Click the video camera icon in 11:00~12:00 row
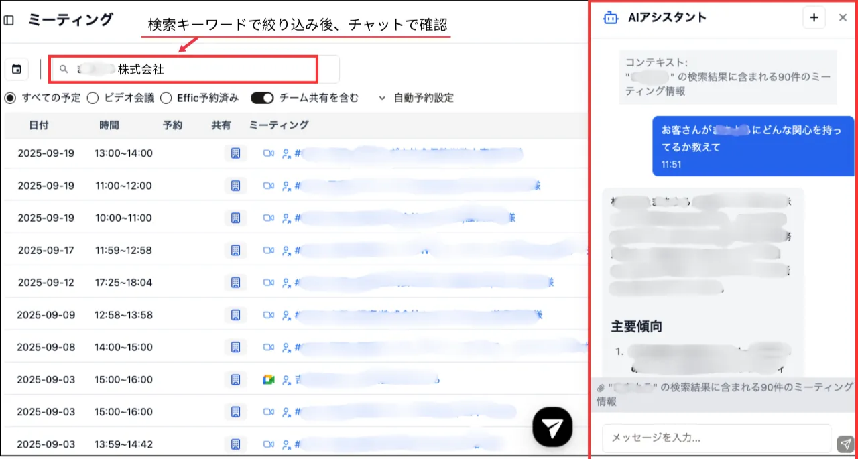Image resolution: width=858 pixels, height=459 pixels. 269,186
